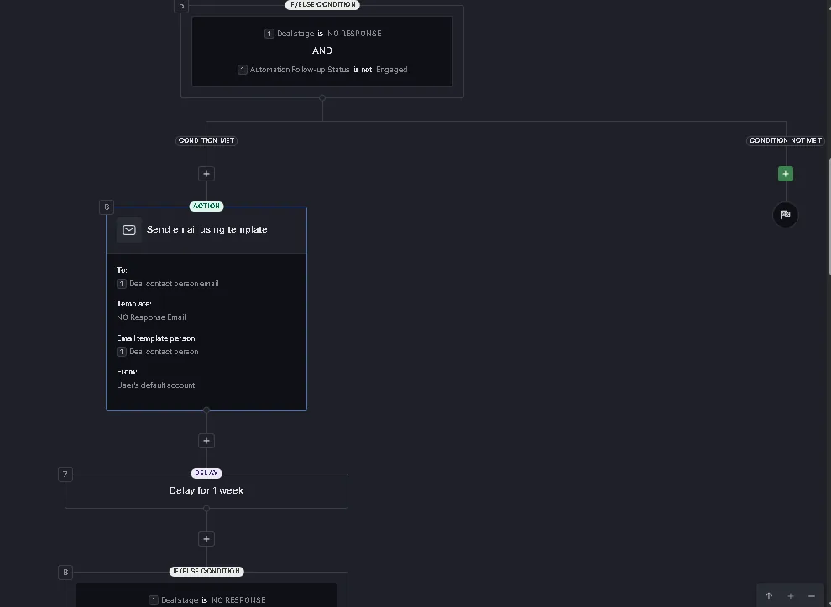Select the finish flag end node
The height and width of the screenshot is (607, 831).
(x=786, y=215)
